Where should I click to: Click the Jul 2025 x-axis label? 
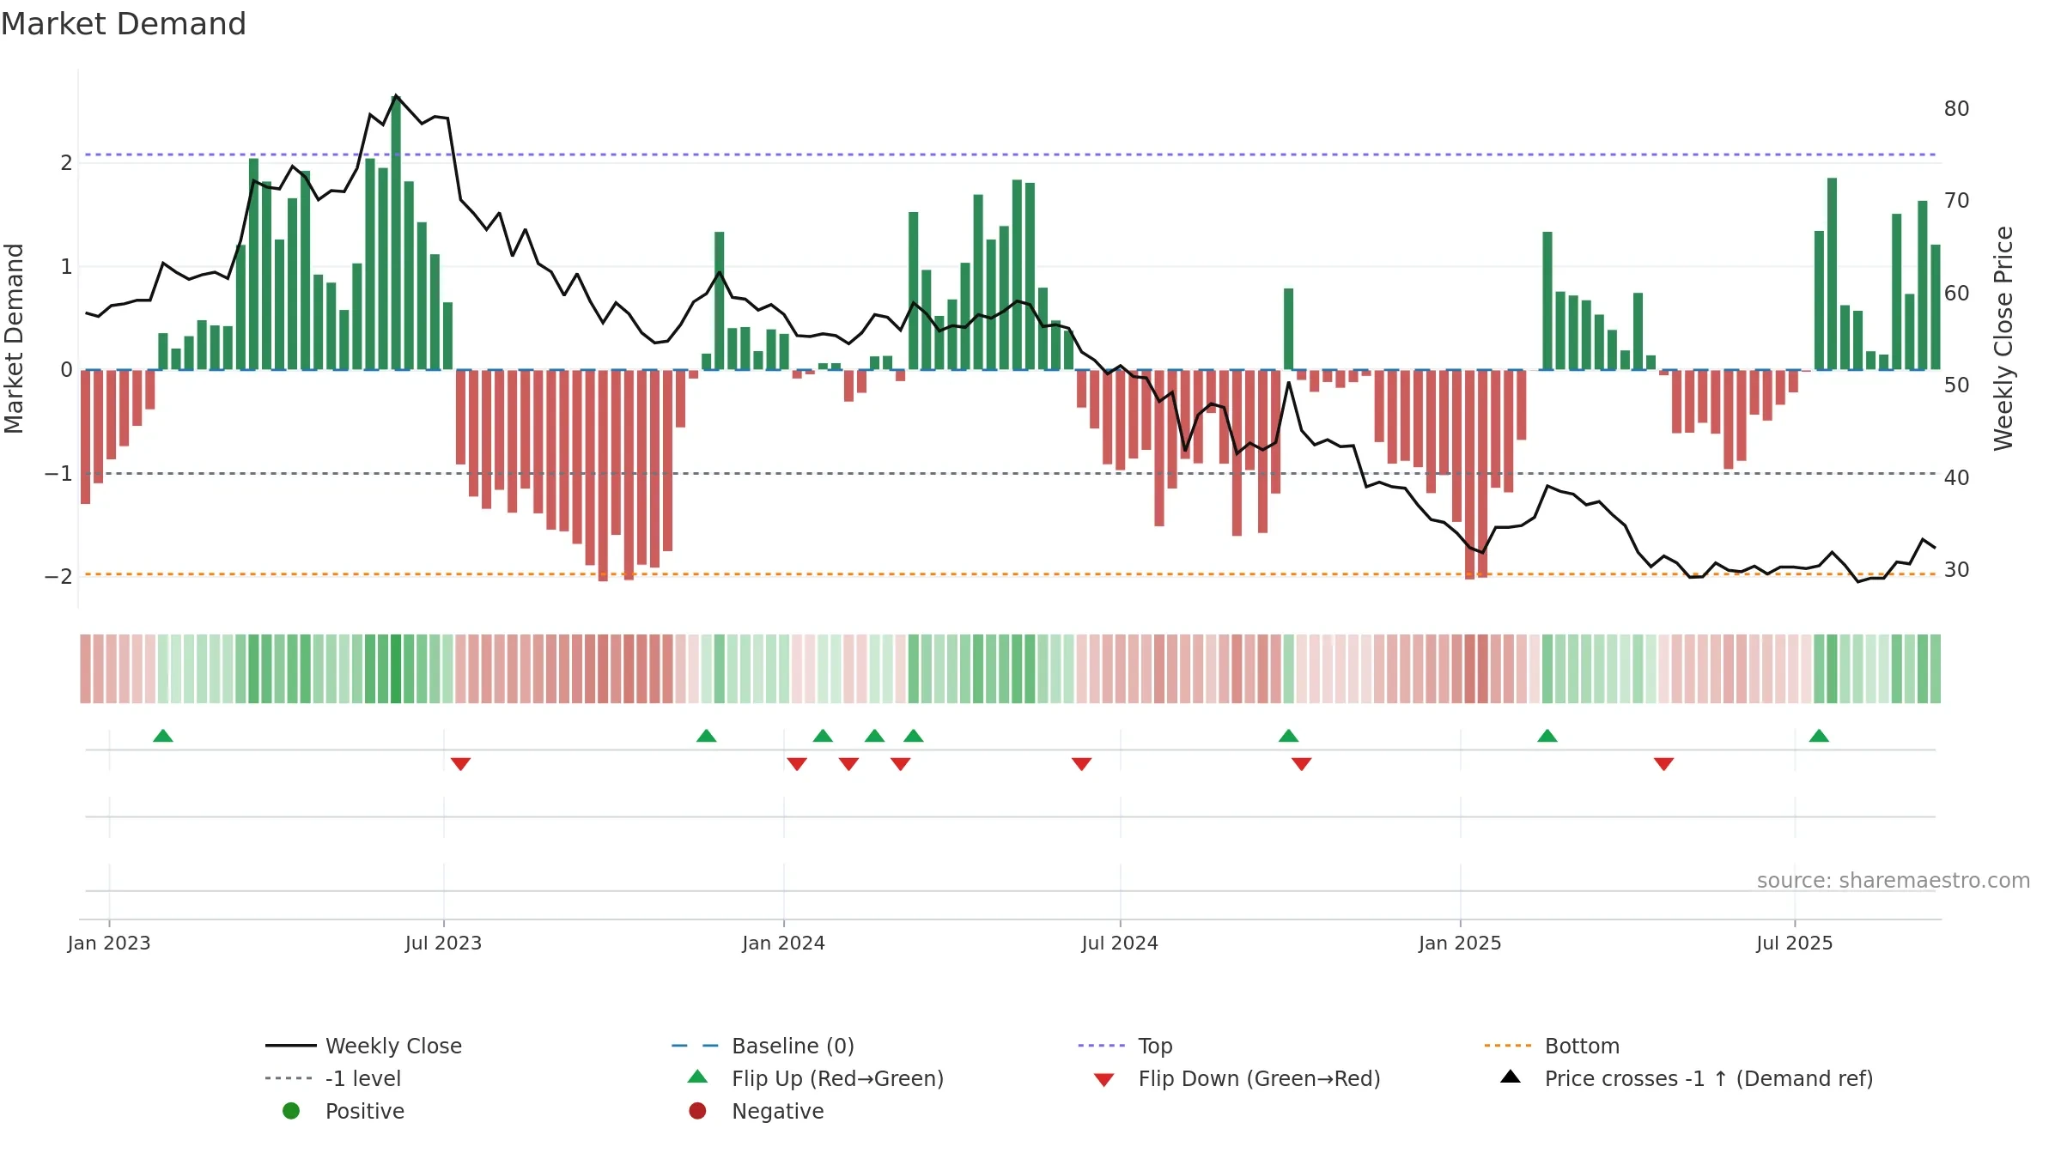coord(1795,943)
